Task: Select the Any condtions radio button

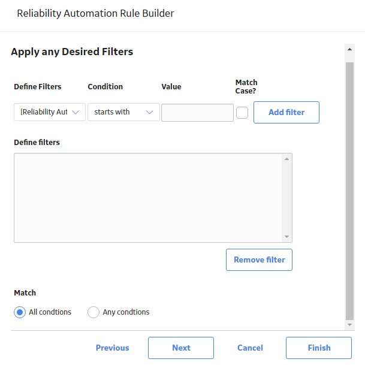Action: tap(93, 312)
